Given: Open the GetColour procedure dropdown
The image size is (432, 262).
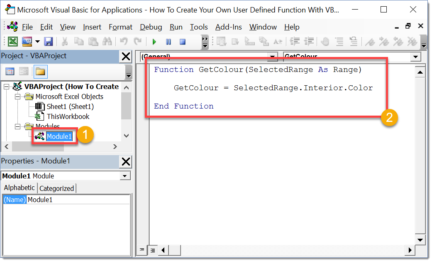Looking at the screenshot, I should (x=415, y=57).
